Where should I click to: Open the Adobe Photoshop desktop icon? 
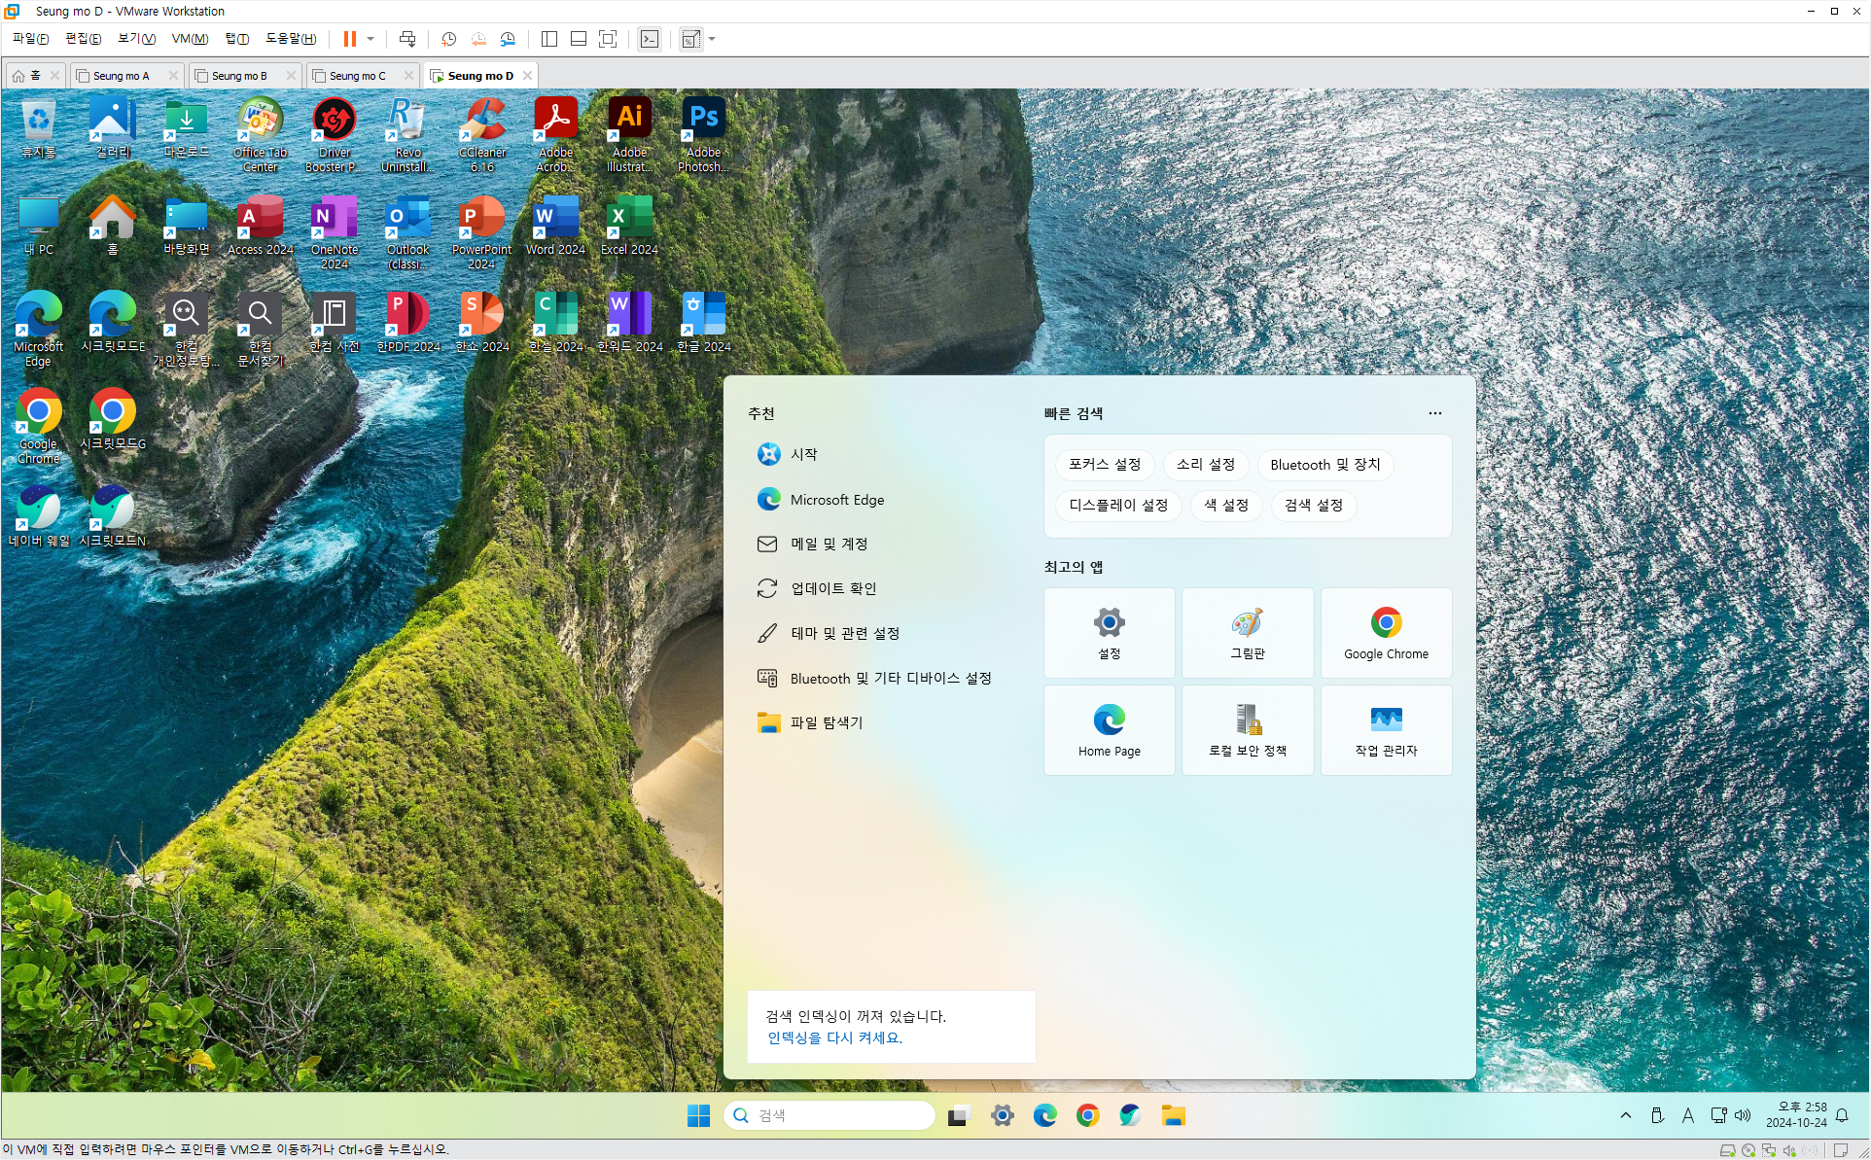703,134
